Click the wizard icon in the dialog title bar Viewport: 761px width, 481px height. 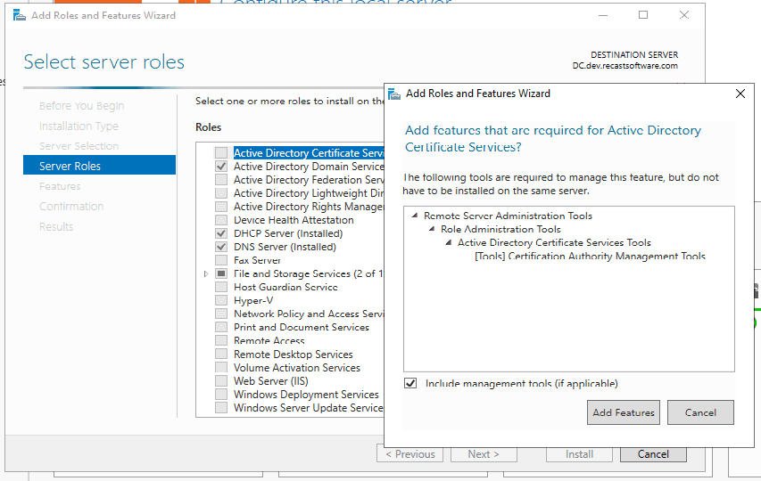pyautogui.click(x=394, y=94)
